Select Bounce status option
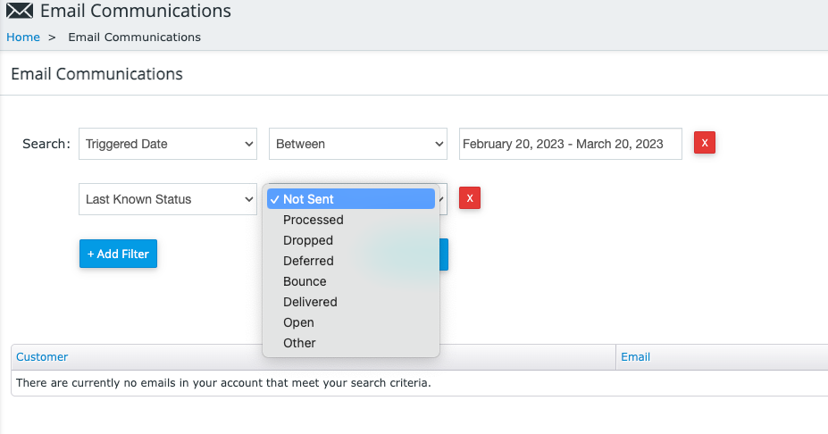The image size is (828, 434). [x=351, y=281]
